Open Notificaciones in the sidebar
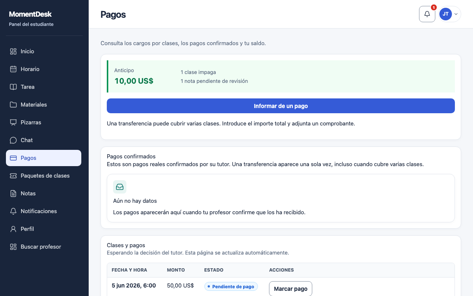Screen dimensions: 473x296 44,211
